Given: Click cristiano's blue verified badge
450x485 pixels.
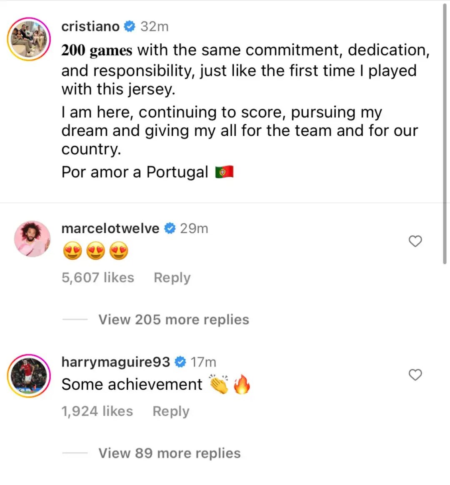Looking at the screenshot, I should coord(130,26).
